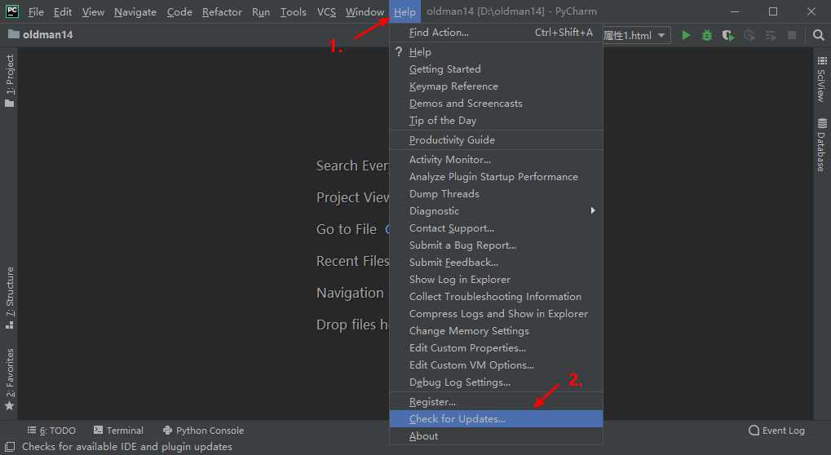Click the Stop square icon in toolbar

792,36
